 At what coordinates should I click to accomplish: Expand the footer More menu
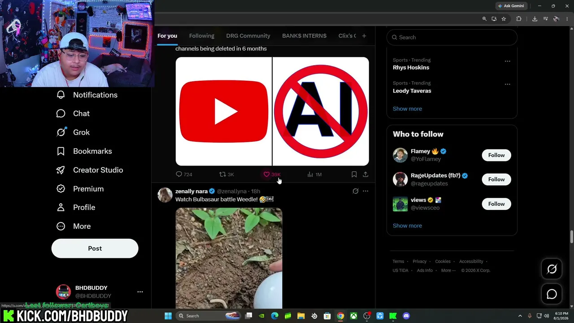[x=448, y=271]
